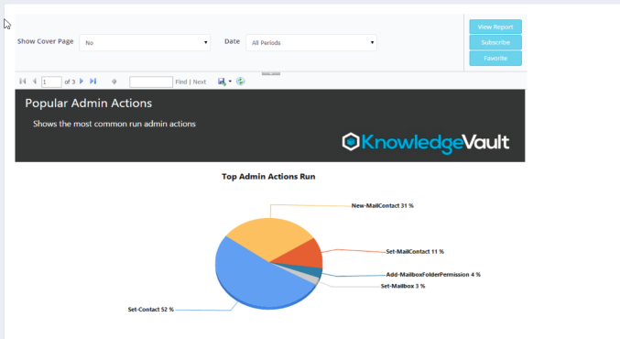This screenshot has width=620, height=339.
Task: Collapse the parameters panel handle
Action: [x=271, y=73]
